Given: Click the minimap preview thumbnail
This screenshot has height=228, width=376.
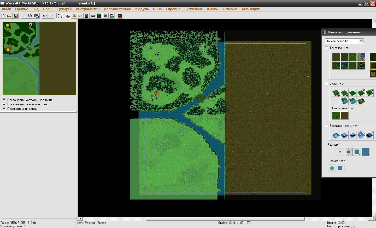Looking at the screenshot, I should pyautogui.click(x=39, y=58).
